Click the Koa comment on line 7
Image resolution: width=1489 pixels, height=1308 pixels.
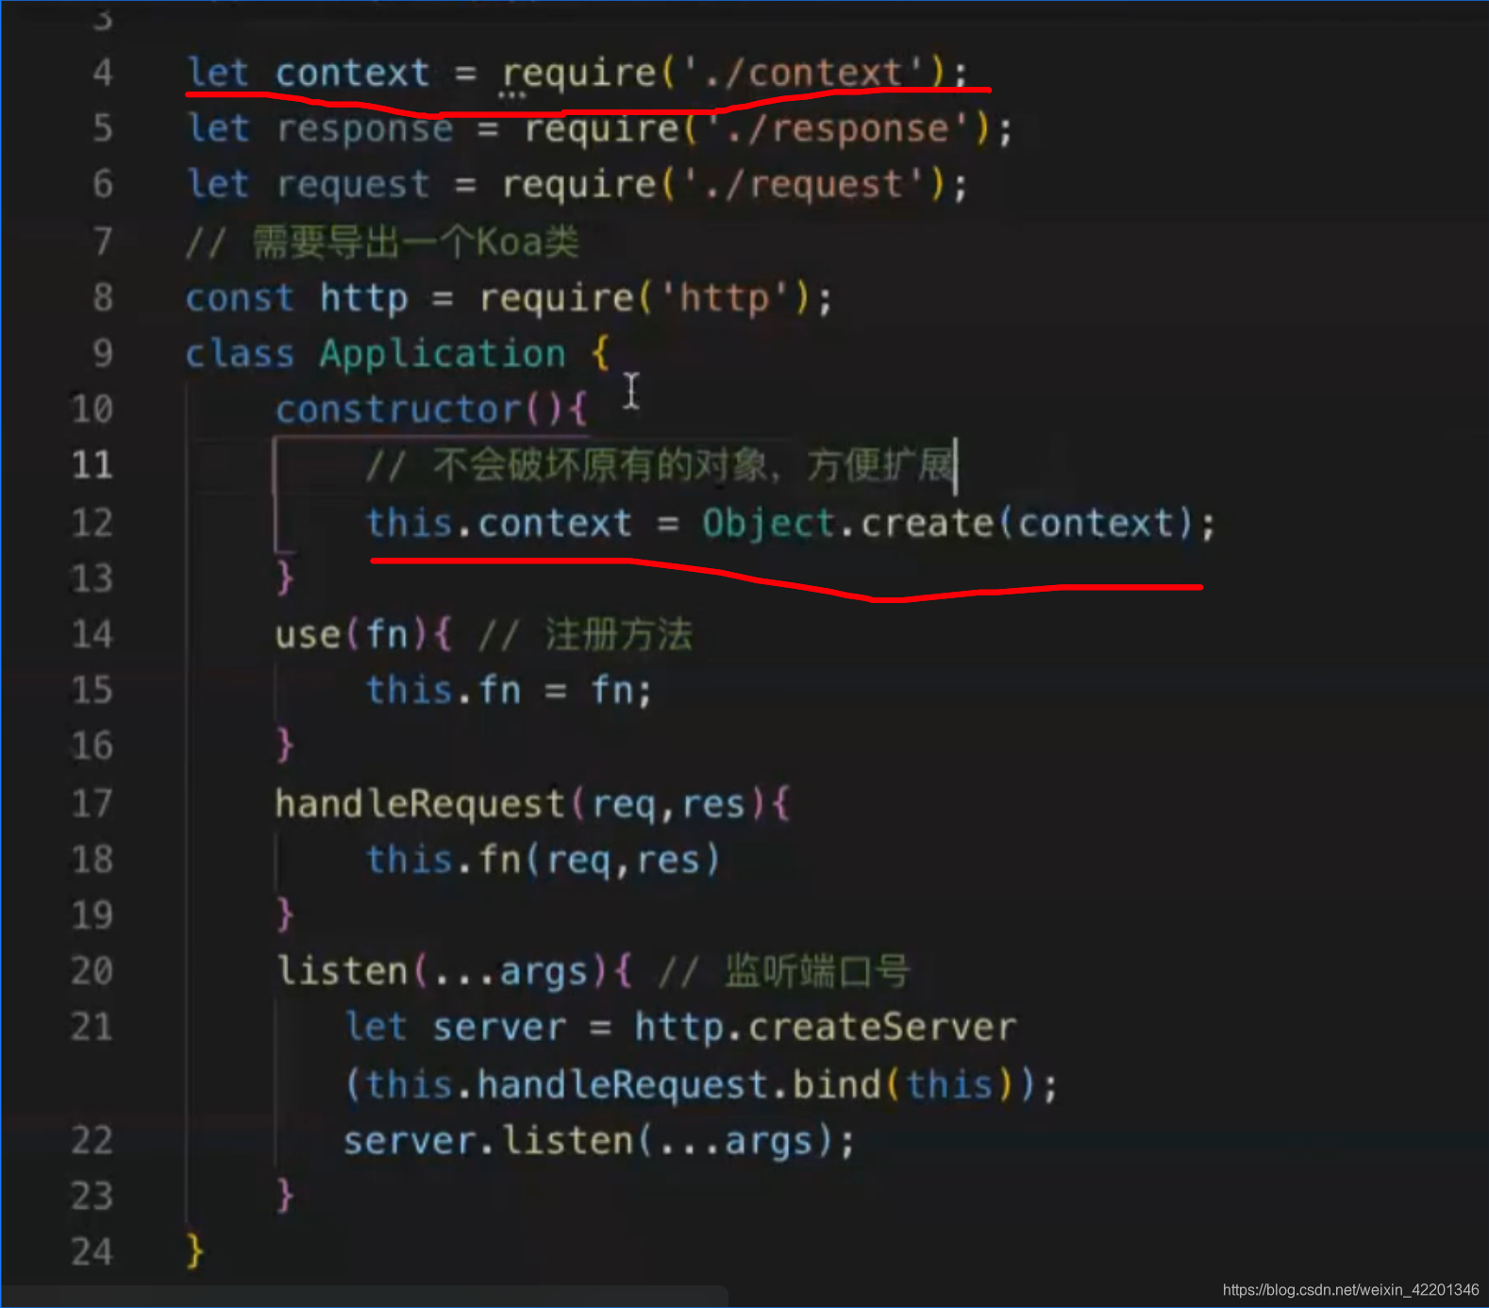[x=383, y=242]
